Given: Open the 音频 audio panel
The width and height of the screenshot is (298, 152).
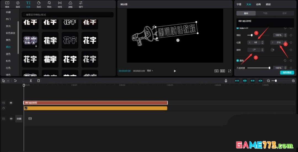Looking at the screenshot, I should pyautogui.click(x=18, y=4).
